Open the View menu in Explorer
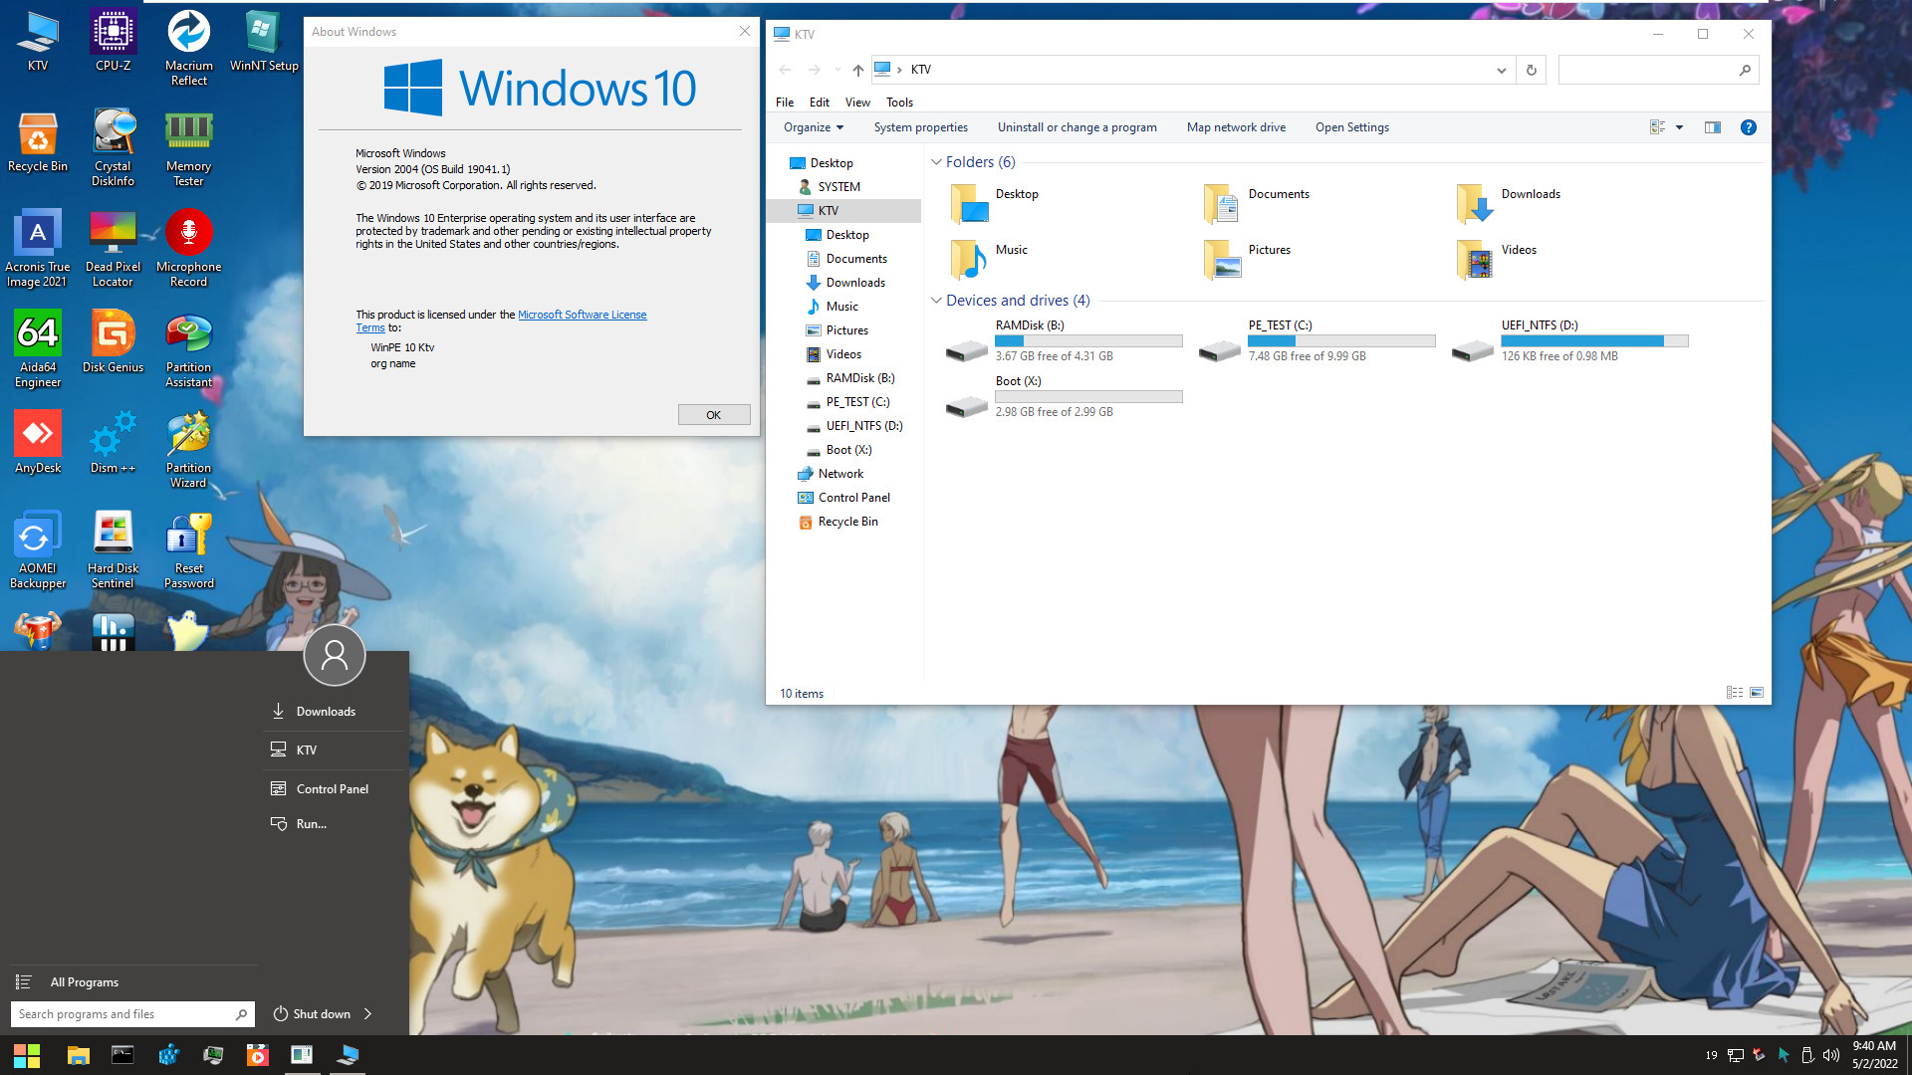Screen dimensions: 1912x1075 857,102
